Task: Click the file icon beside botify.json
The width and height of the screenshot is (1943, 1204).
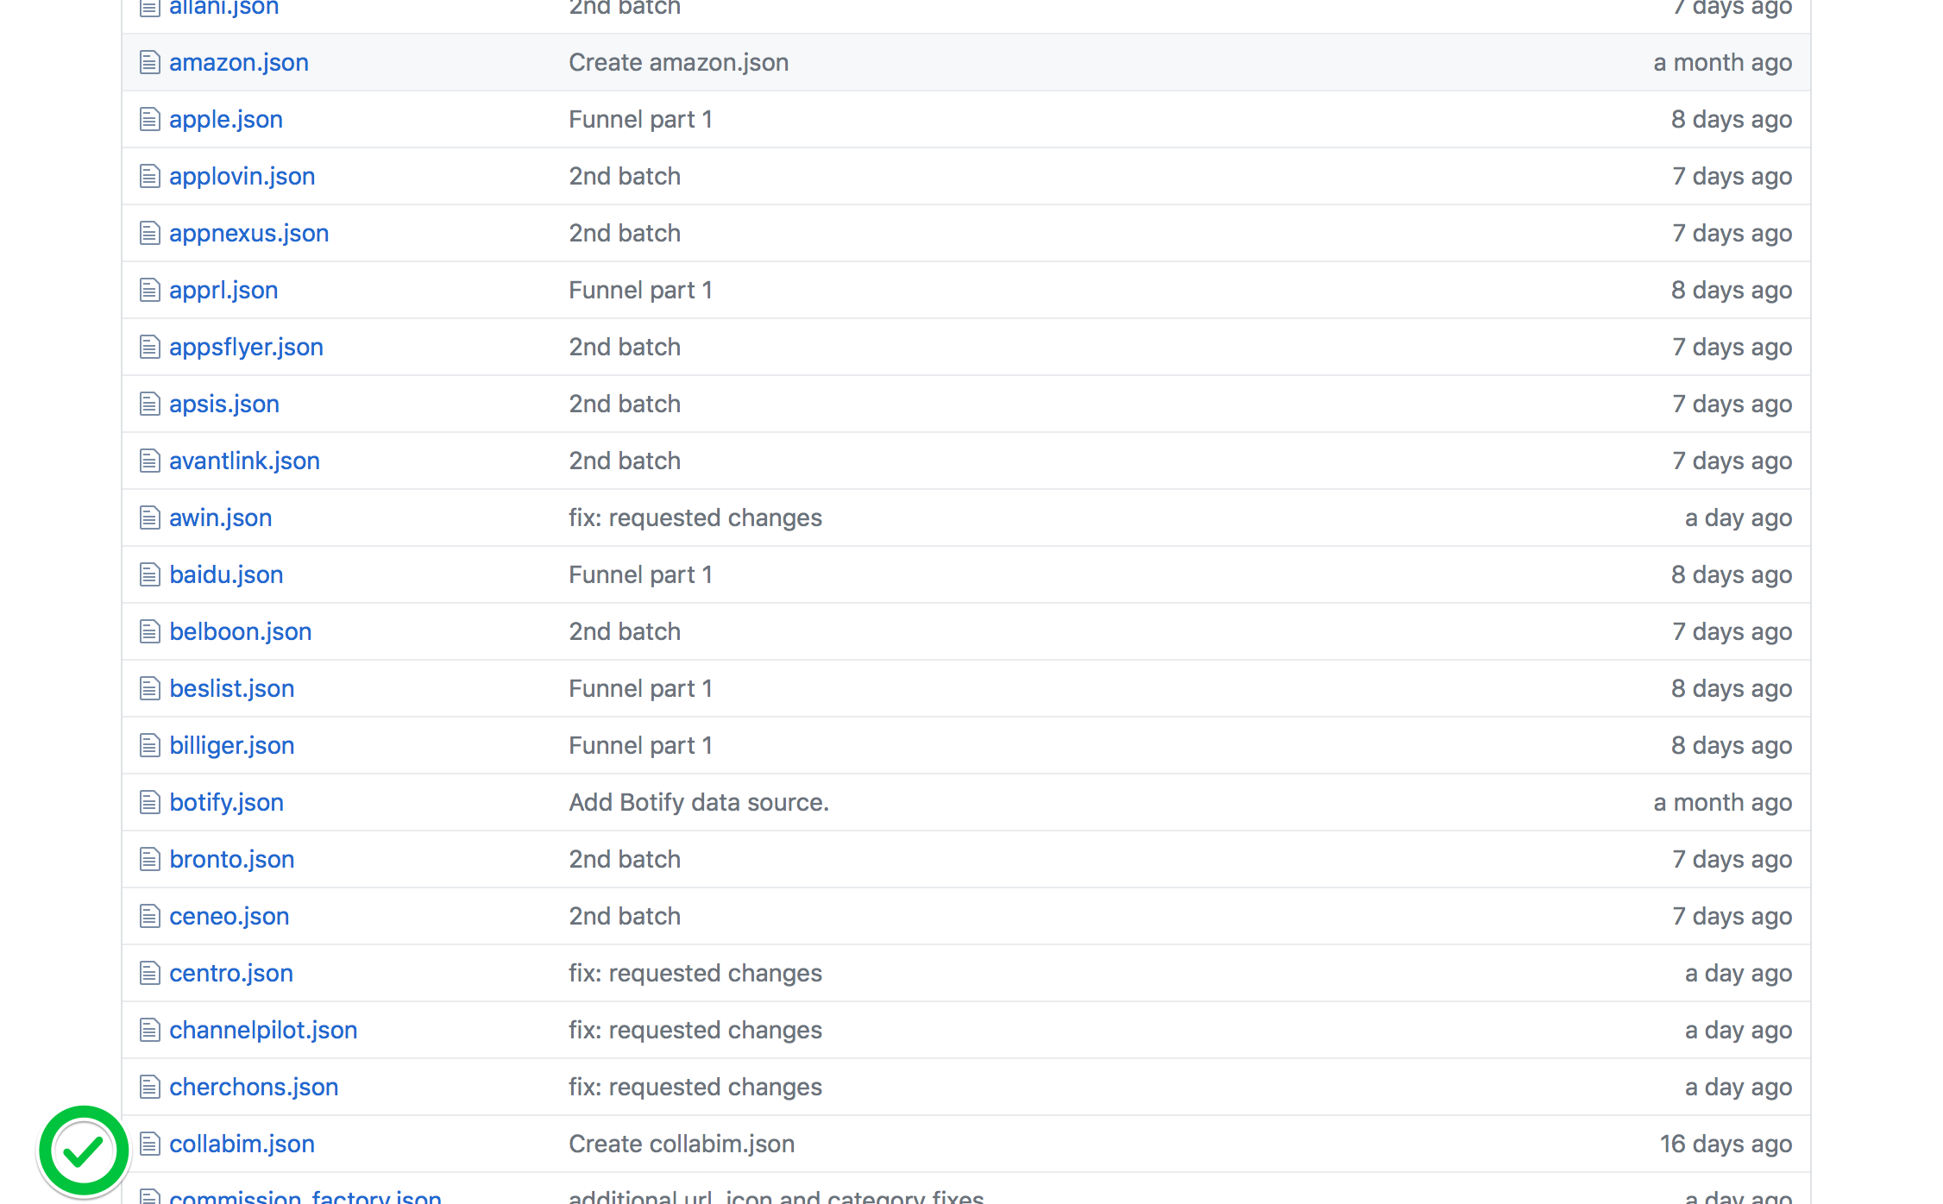Action: 149,802
